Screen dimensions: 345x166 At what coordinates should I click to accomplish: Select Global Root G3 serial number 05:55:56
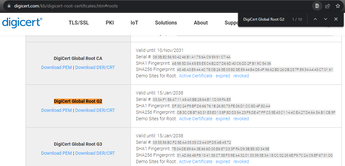(x=192, y=142)
